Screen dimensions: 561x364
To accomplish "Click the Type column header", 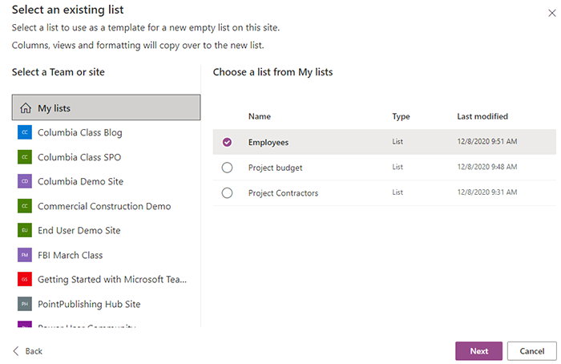I will pos(401,116).
